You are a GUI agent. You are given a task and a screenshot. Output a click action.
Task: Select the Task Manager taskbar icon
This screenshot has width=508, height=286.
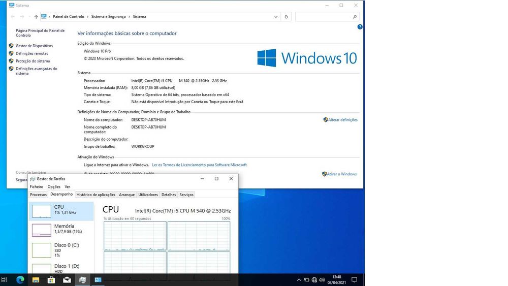pos(82,280)
